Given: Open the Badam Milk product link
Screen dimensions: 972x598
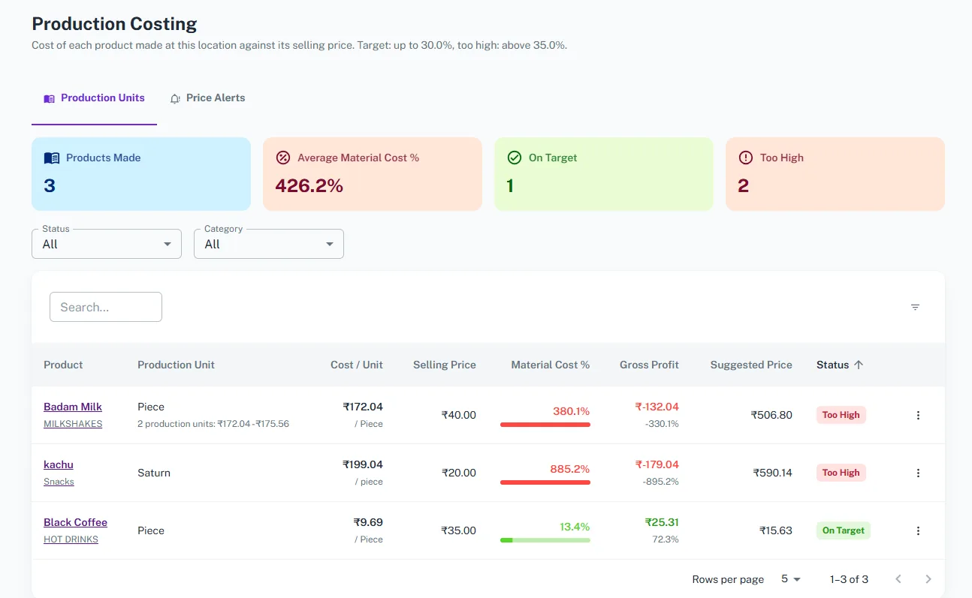Looking at the screenshot, I should pyautogui.click(x=73, y=407).
